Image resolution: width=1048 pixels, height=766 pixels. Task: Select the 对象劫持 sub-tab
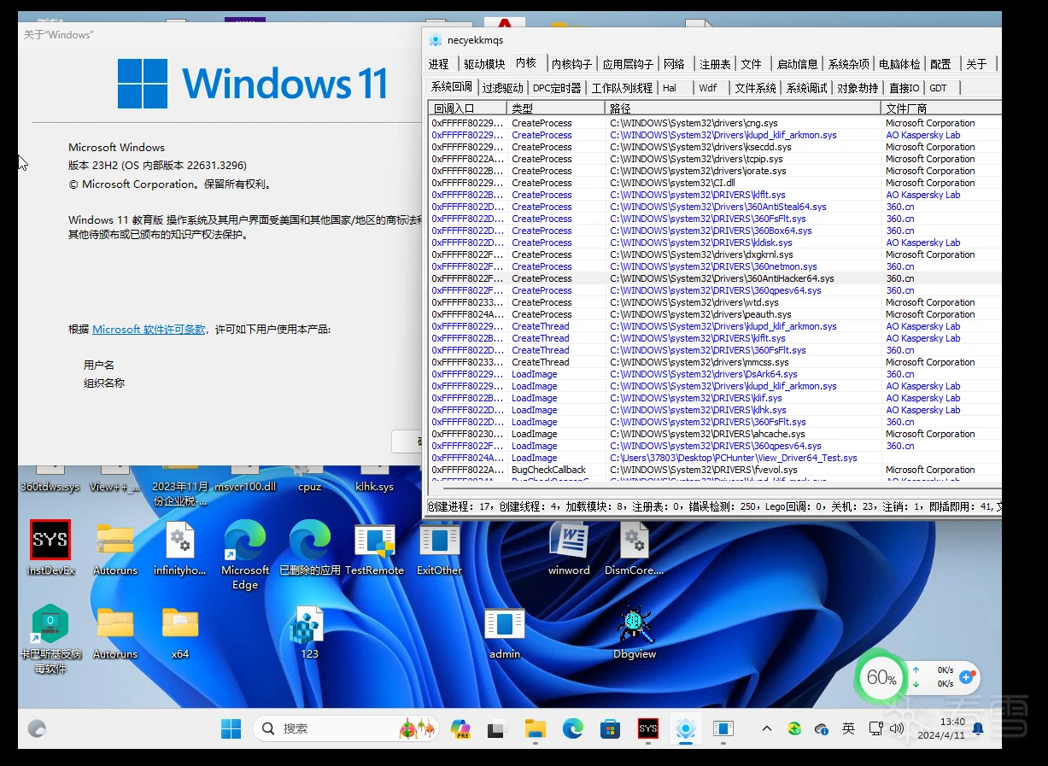[858, 88]
